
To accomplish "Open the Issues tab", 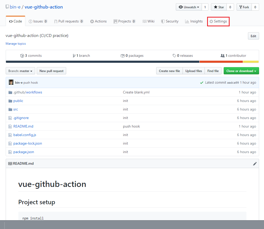I will pos(38,21).
